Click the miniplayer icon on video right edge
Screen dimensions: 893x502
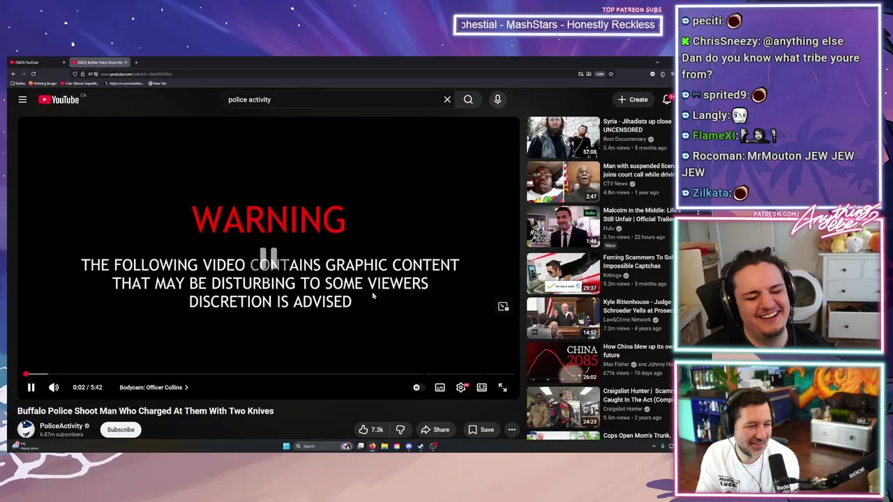[503, 307]
